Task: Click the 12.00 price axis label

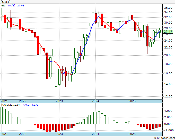Action: tap(168, 96)
